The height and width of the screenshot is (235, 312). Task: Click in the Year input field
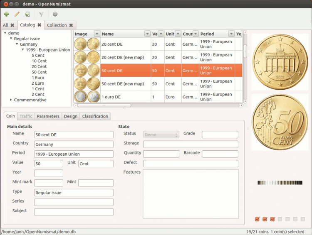pyautogui.click(x=49, y=173)
